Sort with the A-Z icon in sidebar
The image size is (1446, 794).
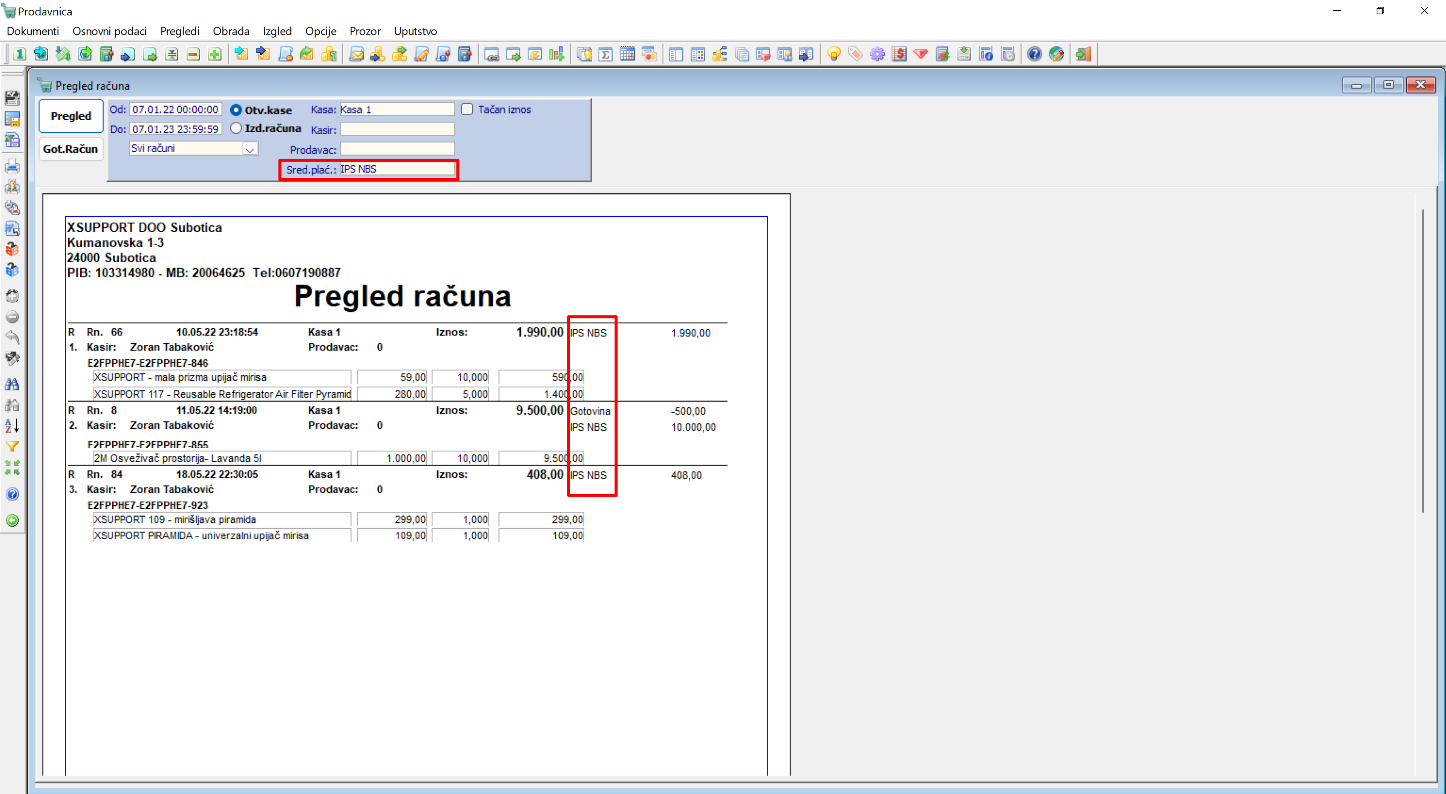pos(12,426)
